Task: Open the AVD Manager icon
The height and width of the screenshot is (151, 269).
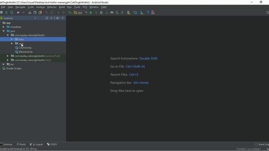Action: pos(129,13)
